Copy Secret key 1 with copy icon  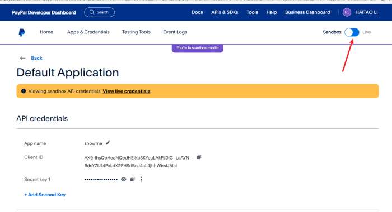point(133,179)
